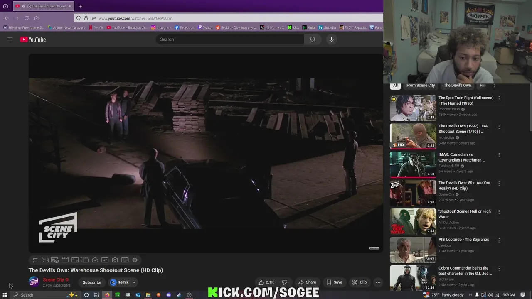This screenshot has width=532, height=299.
Task: Click the clapperboard cinema mode icon
Action: (x=65, y=260)
